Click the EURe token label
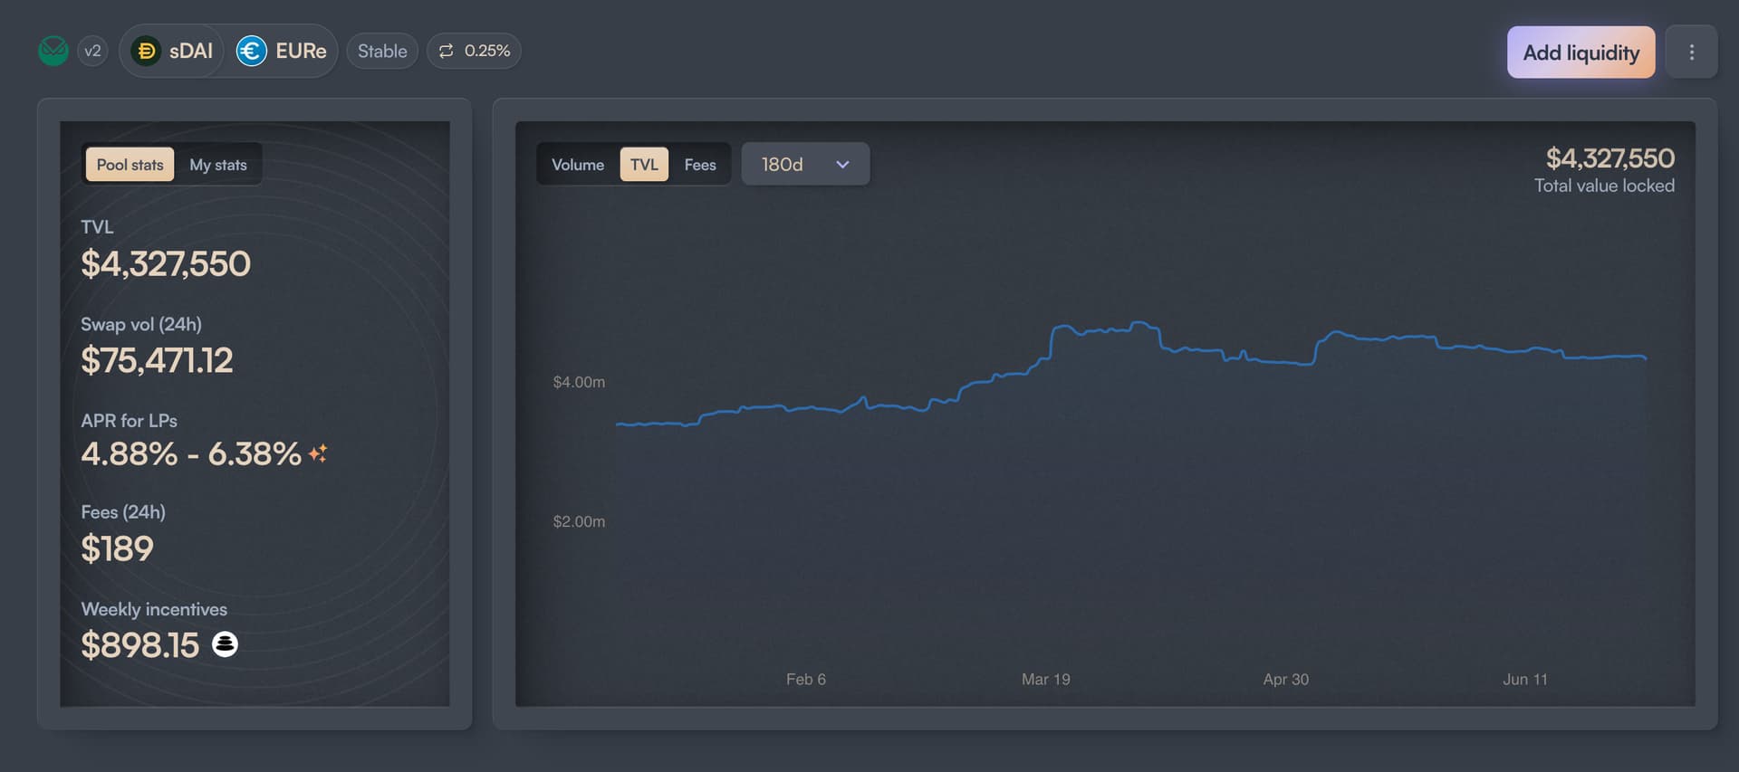The height and width of the screenshot is (772, 1739). pyautogui.click(x=301, y=51)
